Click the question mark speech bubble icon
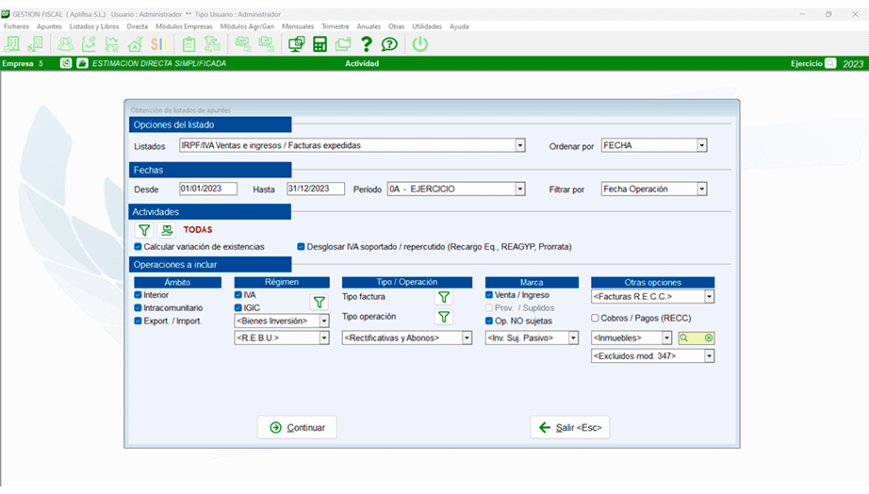 (389, 44)
